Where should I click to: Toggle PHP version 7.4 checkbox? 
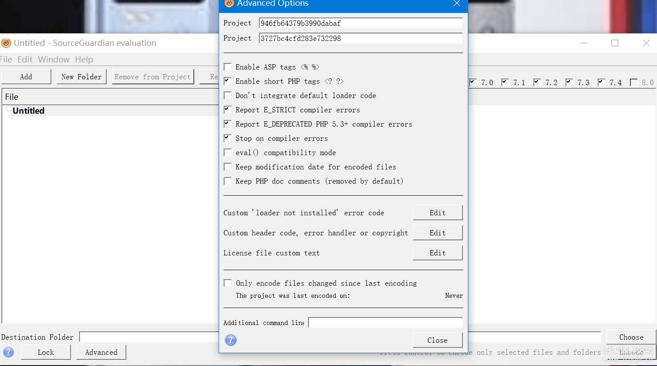click(x=602, y=82)
